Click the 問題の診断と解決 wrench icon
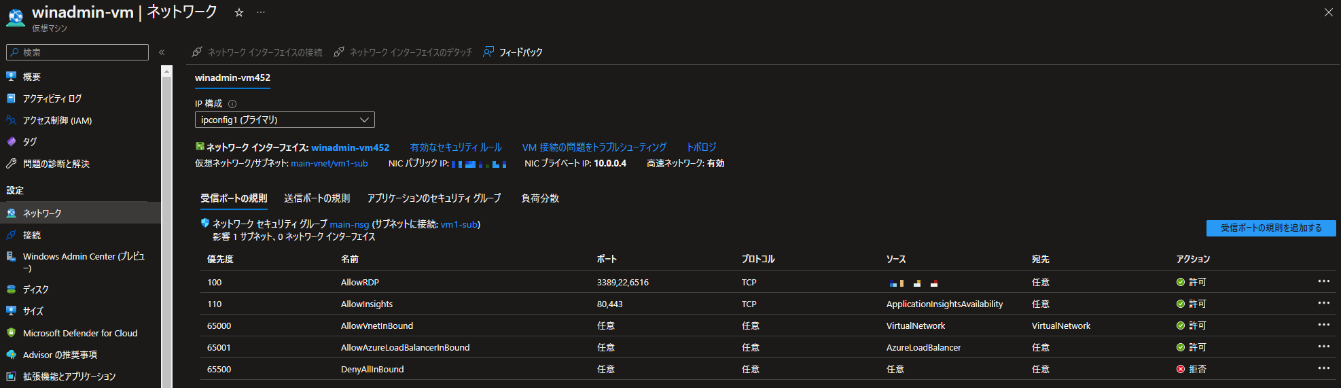Image resolution: width=1341 pixels, height=388 pixels. click(x=11, y=164)
